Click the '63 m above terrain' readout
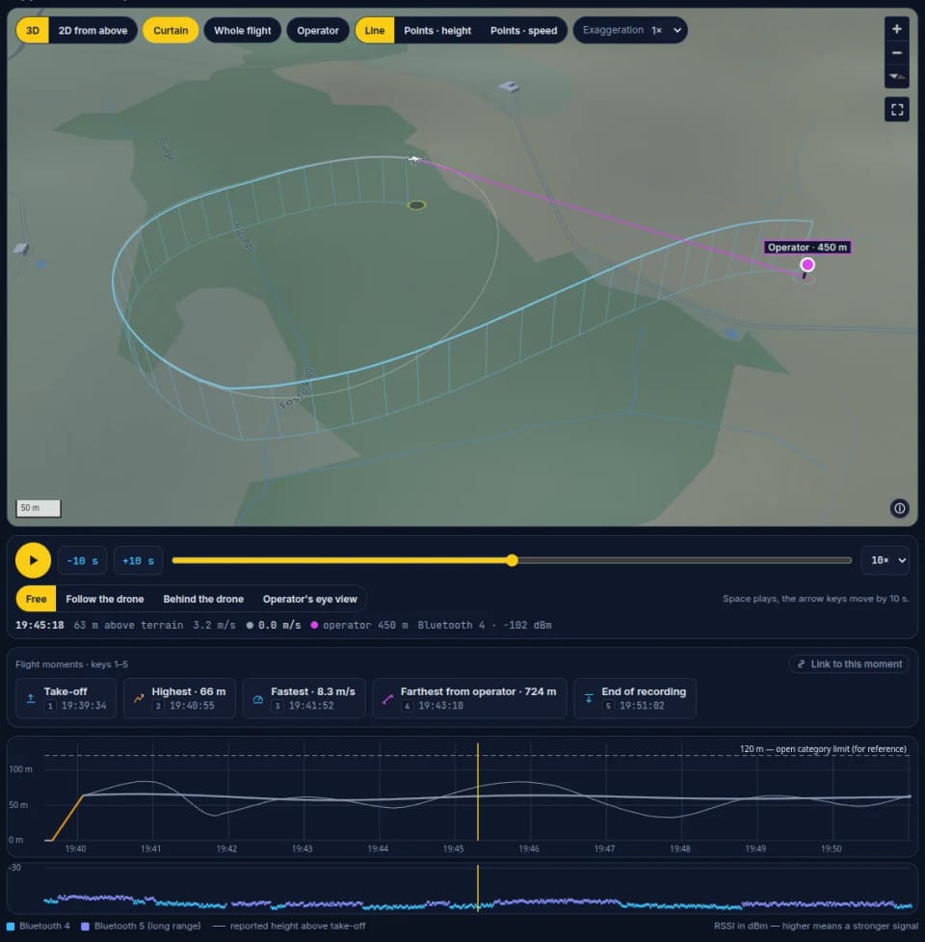The height and width of the screenshot is (942, 925). point(128,625)
